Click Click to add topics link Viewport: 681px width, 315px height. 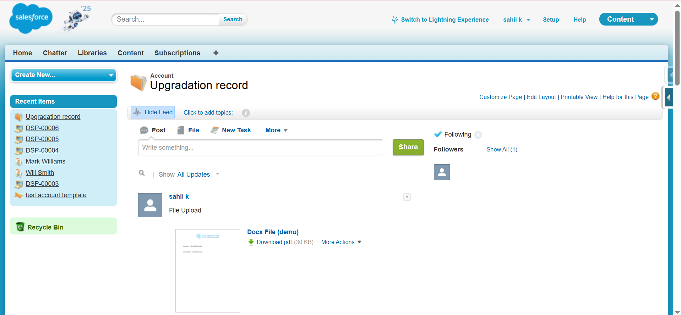pyautogui.click(x=208, y=112)
